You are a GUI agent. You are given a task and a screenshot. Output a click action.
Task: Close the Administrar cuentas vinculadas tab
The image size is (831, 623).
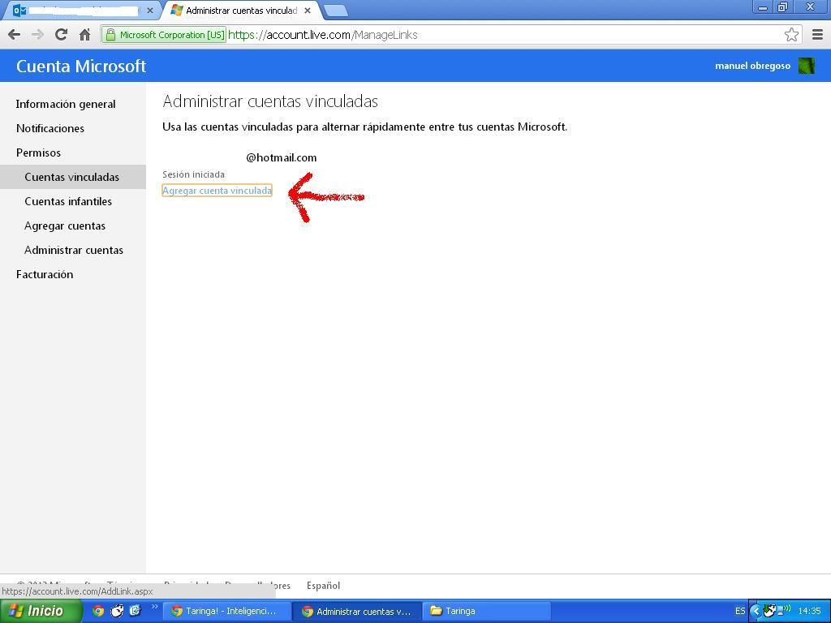308,11
